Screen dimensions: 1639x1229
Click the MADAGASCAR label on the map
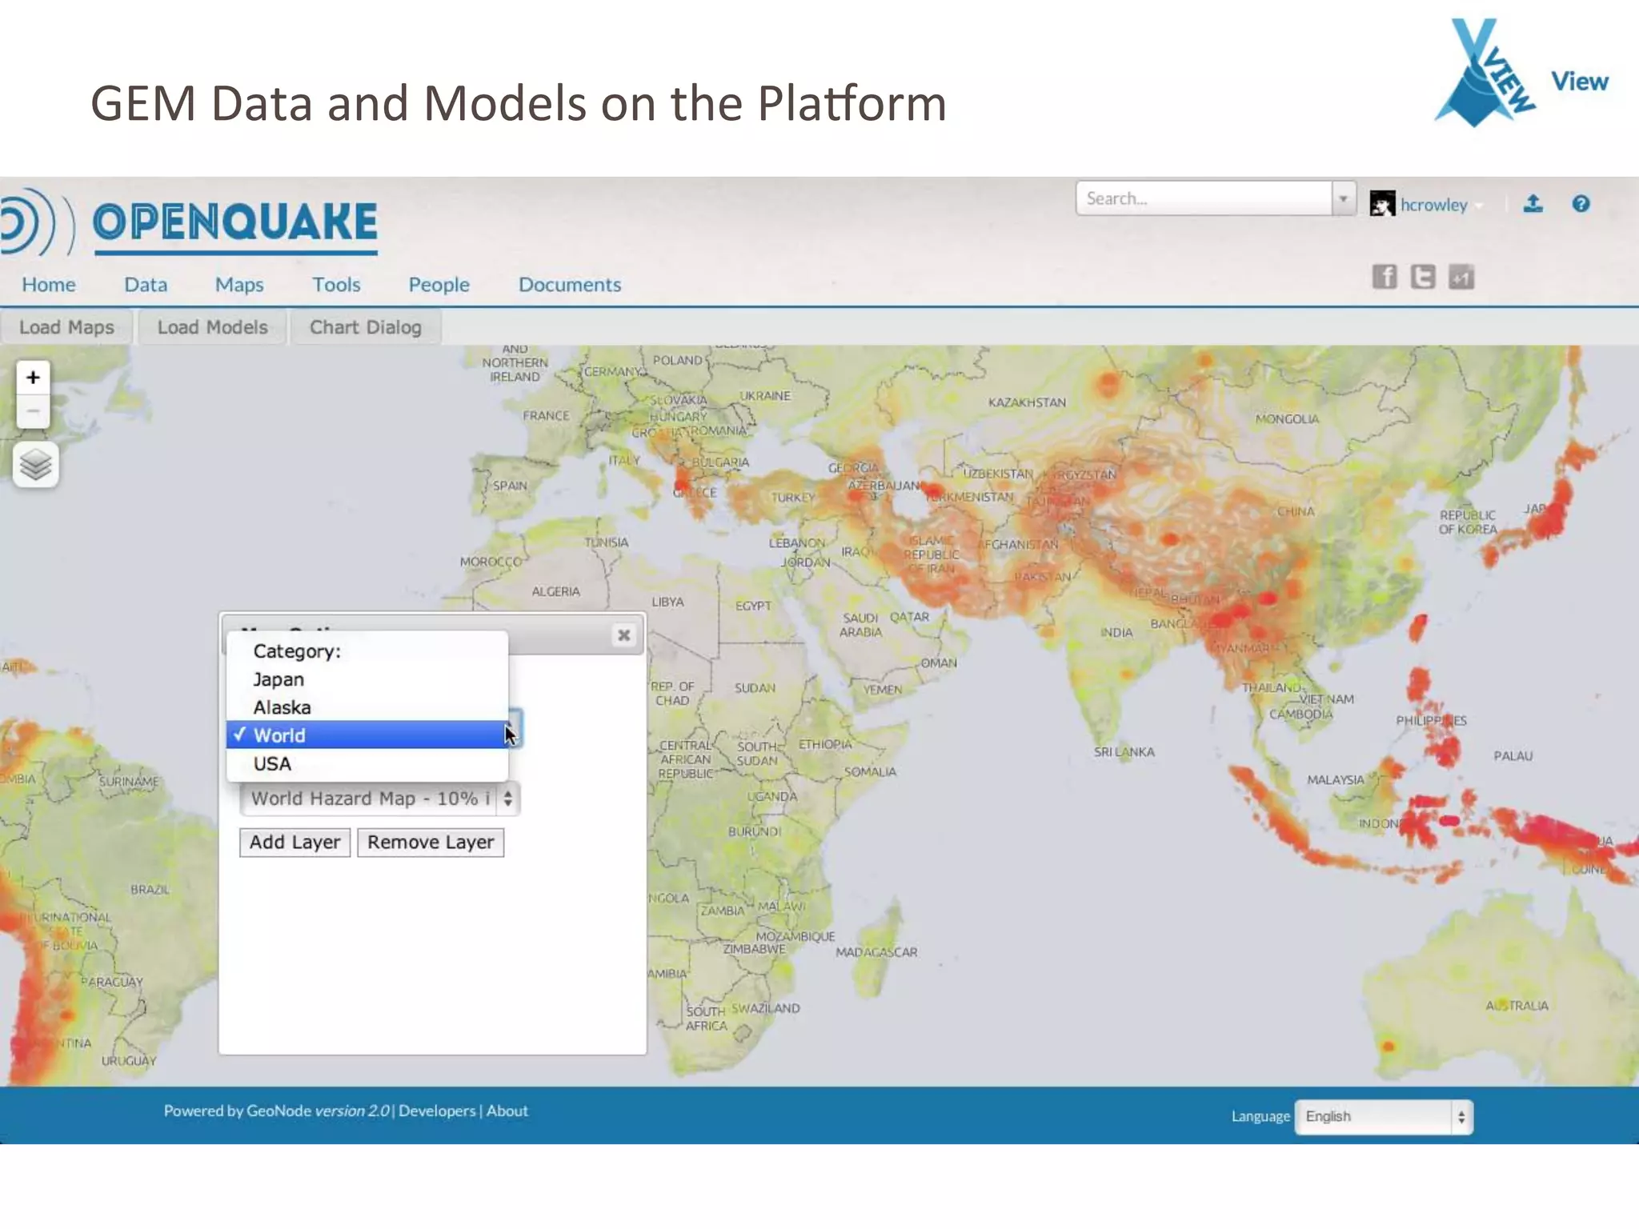click(x=876, y=952)
